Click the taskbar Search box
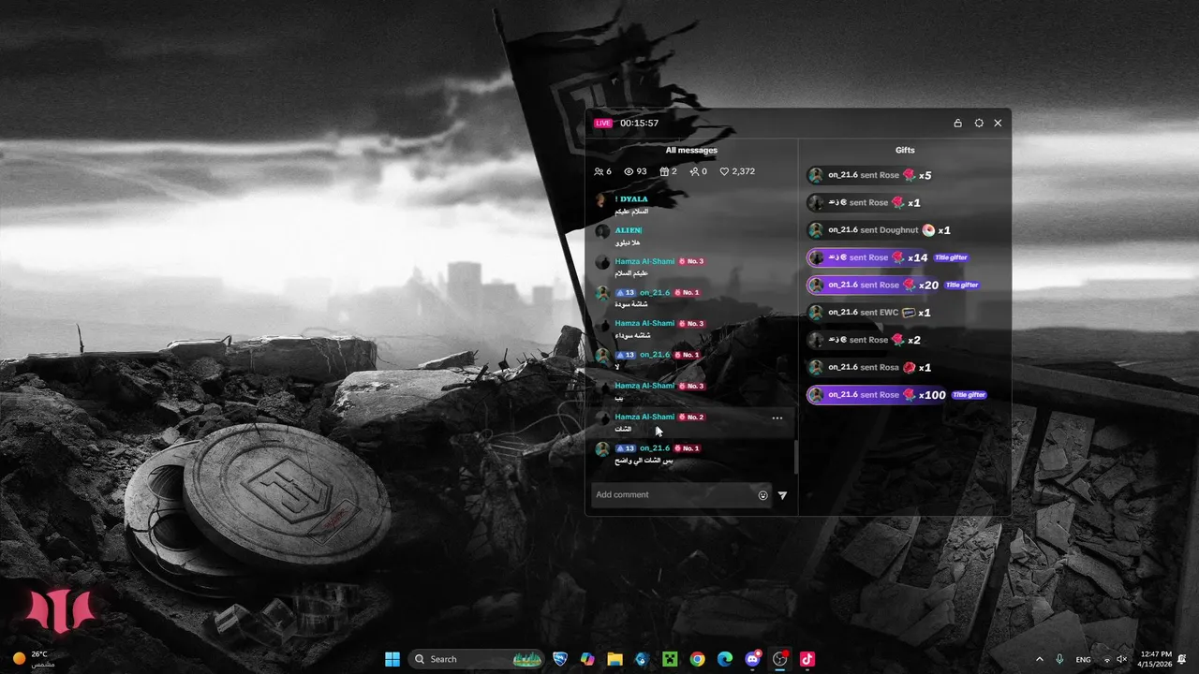This screenshot has width=1199, height=674. [x=478, y=659]
